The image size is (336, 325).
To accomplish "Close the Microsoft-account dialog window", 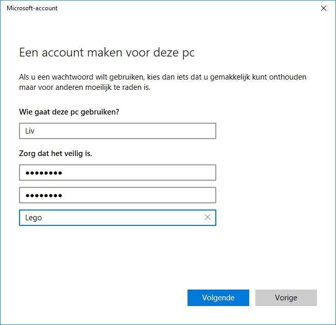I will pyautogui.click(x=323, y=8).
